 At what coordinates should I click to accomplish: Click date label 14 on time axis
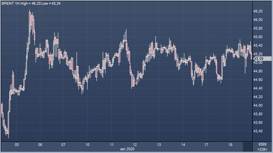click(183, 145)
